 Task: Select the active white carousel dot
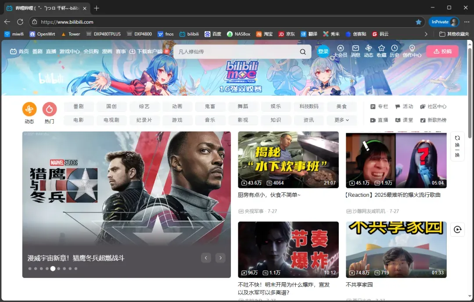53,269
